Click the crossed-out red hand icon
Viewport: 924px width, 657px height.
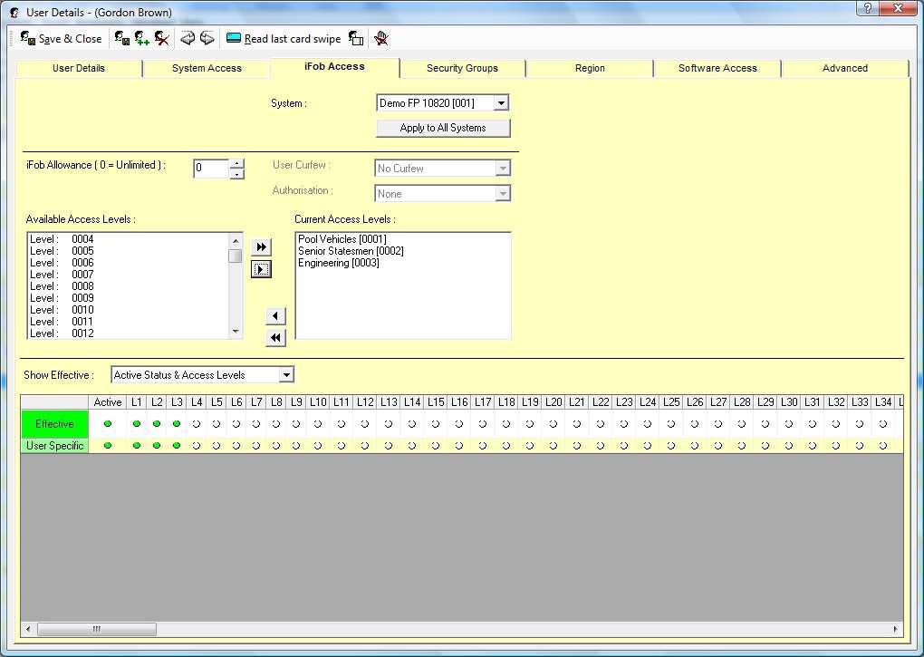[381, 39]
